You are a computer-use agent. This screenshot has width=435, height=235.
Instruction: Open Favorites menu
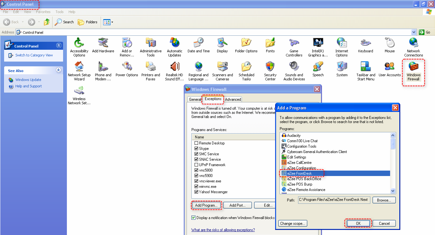[x=43, y=12]
